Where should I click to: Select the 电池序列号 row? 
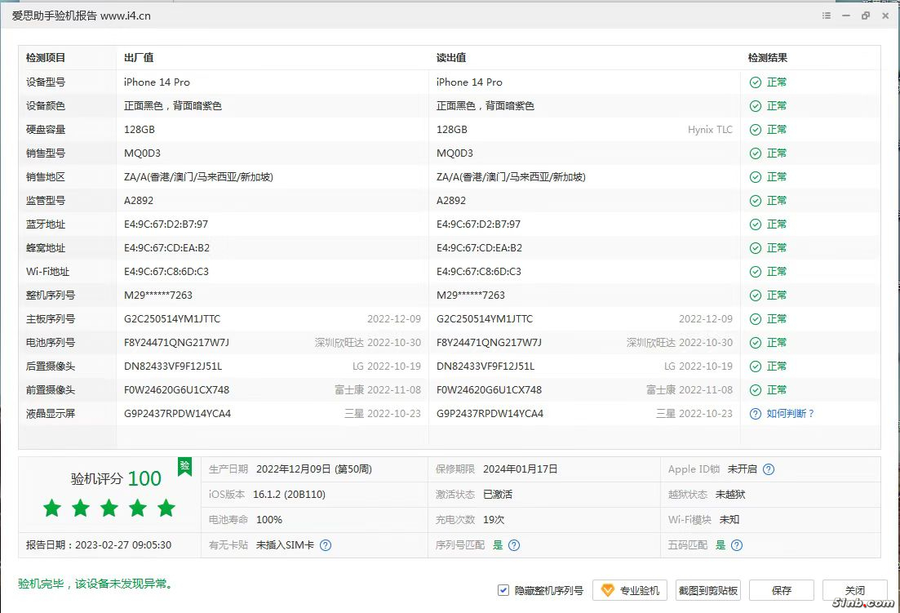tap(51, 343)
